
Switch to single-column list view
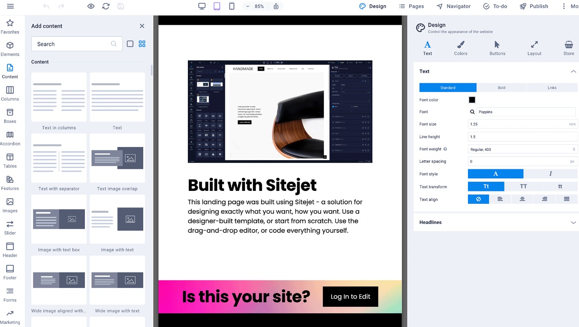130,44
